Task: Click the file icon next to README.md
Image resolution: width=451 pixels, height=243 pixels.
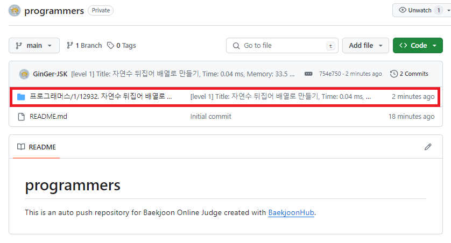Action: pos(21,117)
